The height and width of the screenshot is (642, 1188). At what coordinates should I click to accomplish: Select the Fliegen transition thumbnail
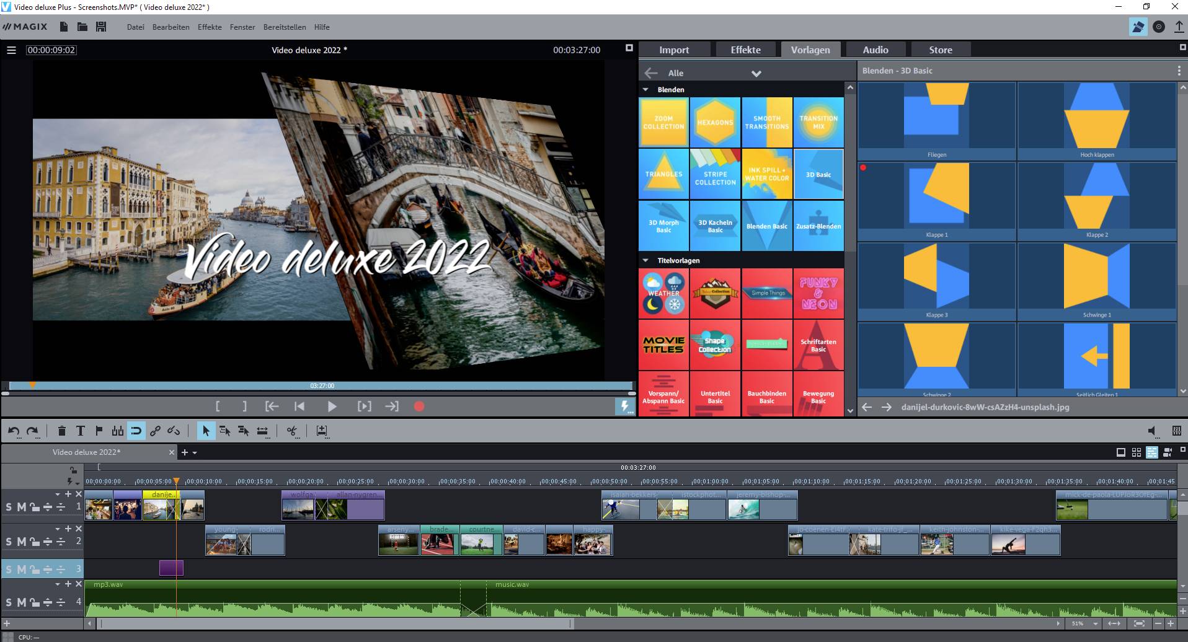pyautogui.click(x=936, y=121)
